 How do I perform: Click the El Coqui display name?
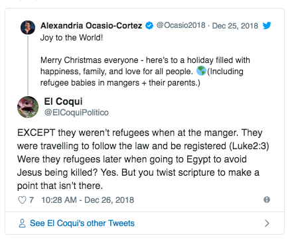[63, 101]
